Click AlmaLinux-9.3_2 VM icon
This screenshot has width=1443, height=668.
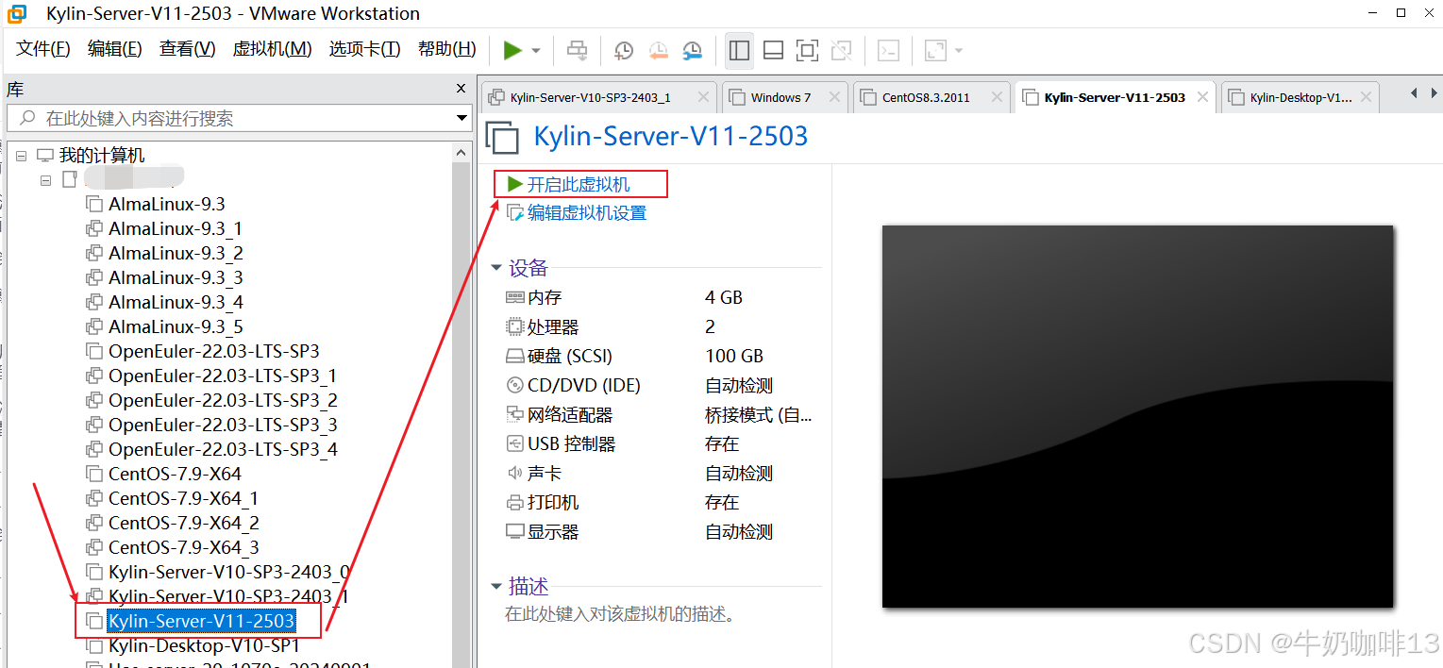[93, 253]
